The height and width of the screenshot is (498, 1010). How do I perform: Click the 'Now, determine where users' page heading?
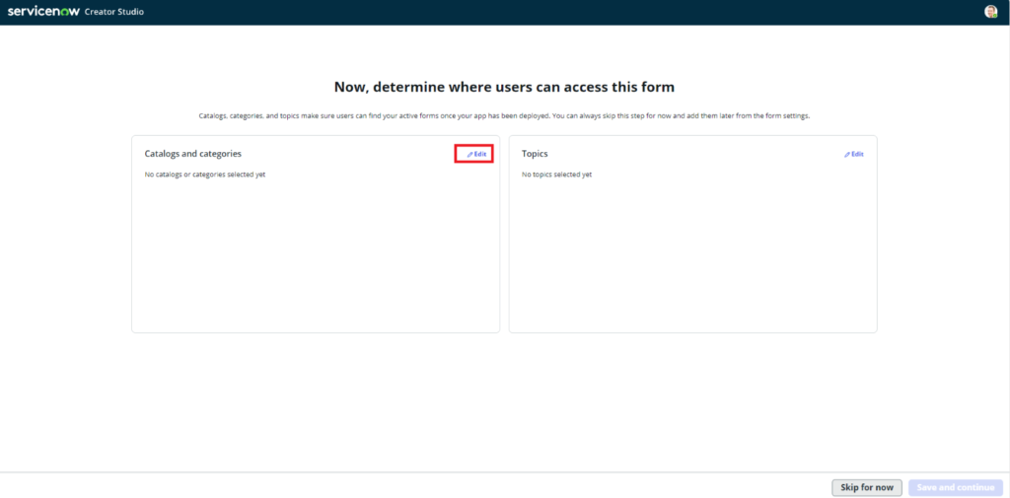[504, 87]
